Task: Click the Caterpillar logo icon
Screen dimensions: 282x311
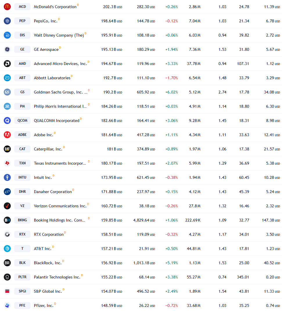Action: 7,149
